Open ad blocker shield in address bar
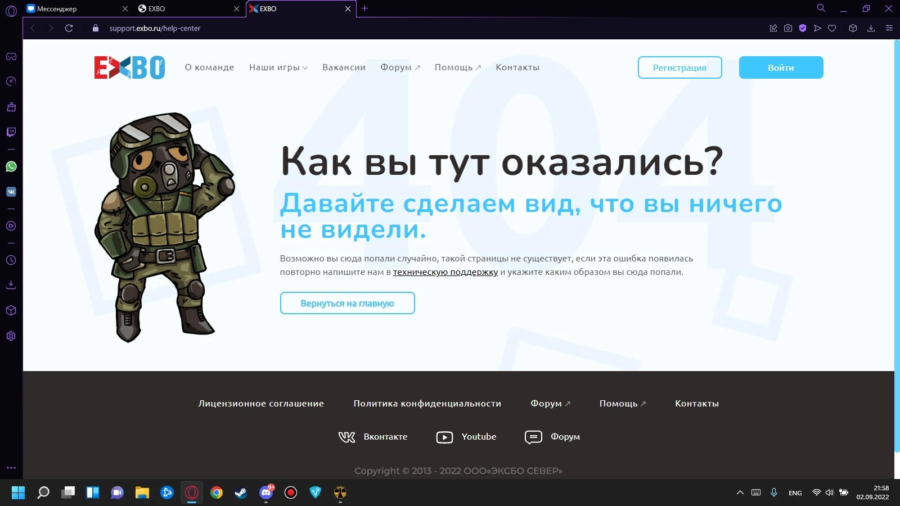Viewport: 900px width, 506px height. point(803,28)
